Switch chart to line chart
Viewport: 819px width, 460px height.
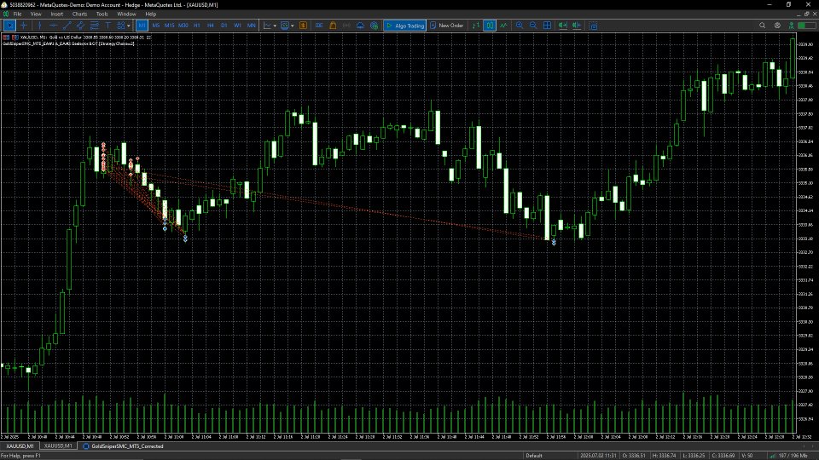503,25
